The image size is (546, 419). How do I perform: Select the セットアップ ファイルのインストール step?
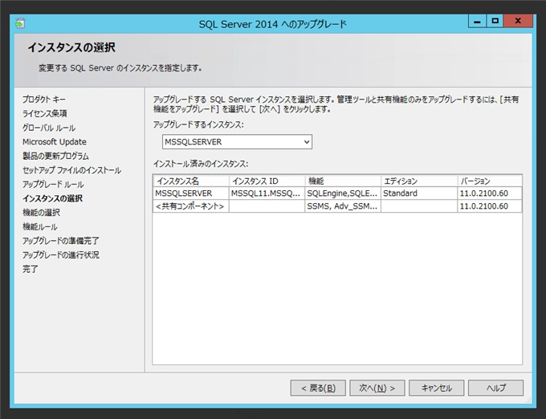pos(71,170)
